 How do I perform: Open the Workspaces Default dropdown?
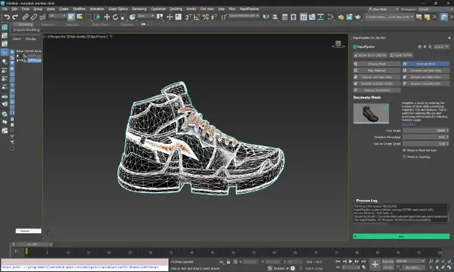point(435,9)
